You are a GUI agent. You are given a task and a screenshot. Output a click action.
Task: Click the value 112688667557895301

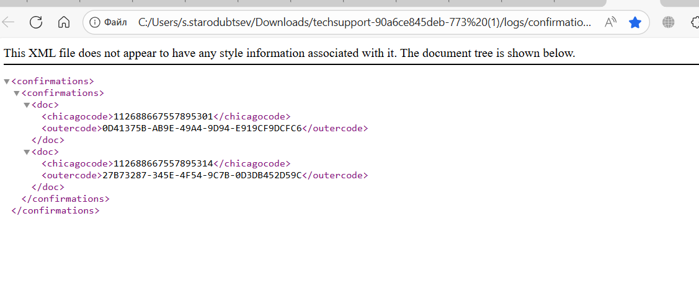(163, 116)
